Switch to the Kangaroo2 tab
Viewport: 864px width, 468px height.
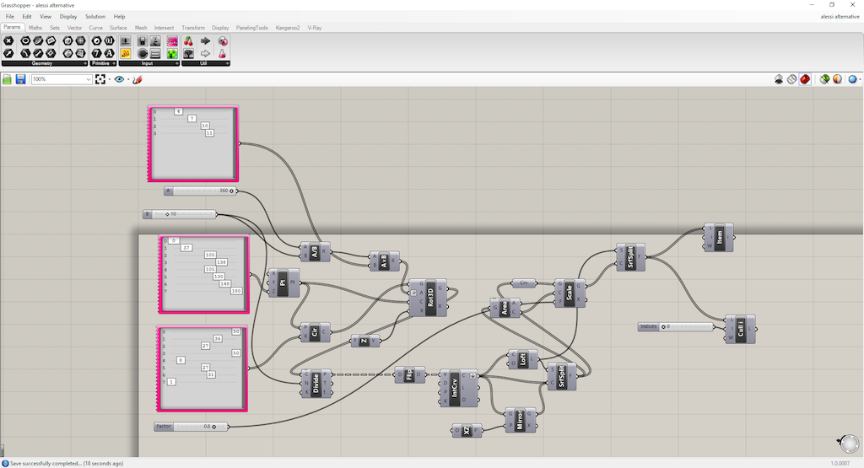pos(288,28)
